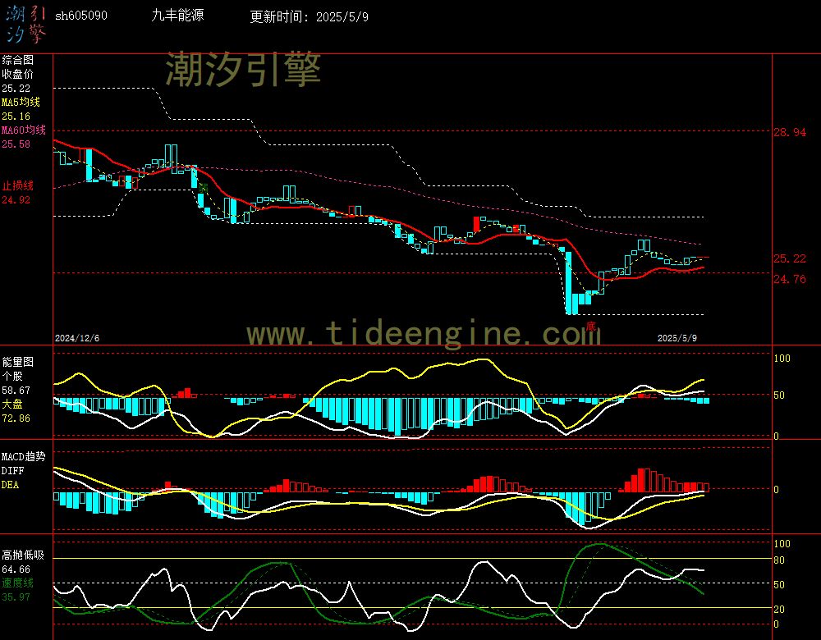Click the 80 axis label in 高抛低吸 panel
The width and height of the screenshot is (821, 640).
tap(779, 560)
